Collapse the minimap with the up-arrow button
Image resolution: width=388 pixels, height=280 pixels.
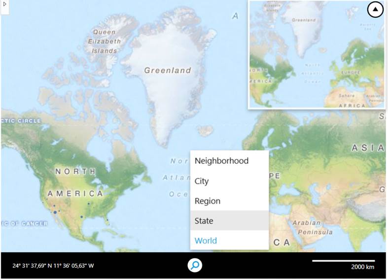tap(375, 10)
